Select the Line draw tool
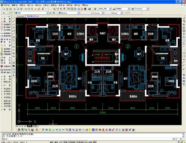This screenshot has height=143, width=186. pyautogui.click(x=14, y=18)
